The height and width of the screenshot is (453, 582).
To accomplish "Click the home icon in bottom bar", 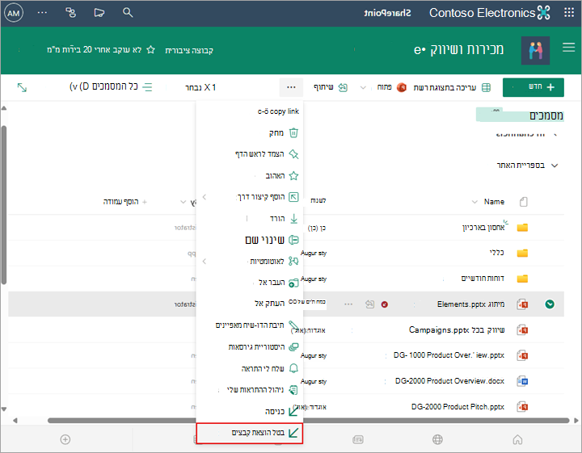I will coord(517,439).
